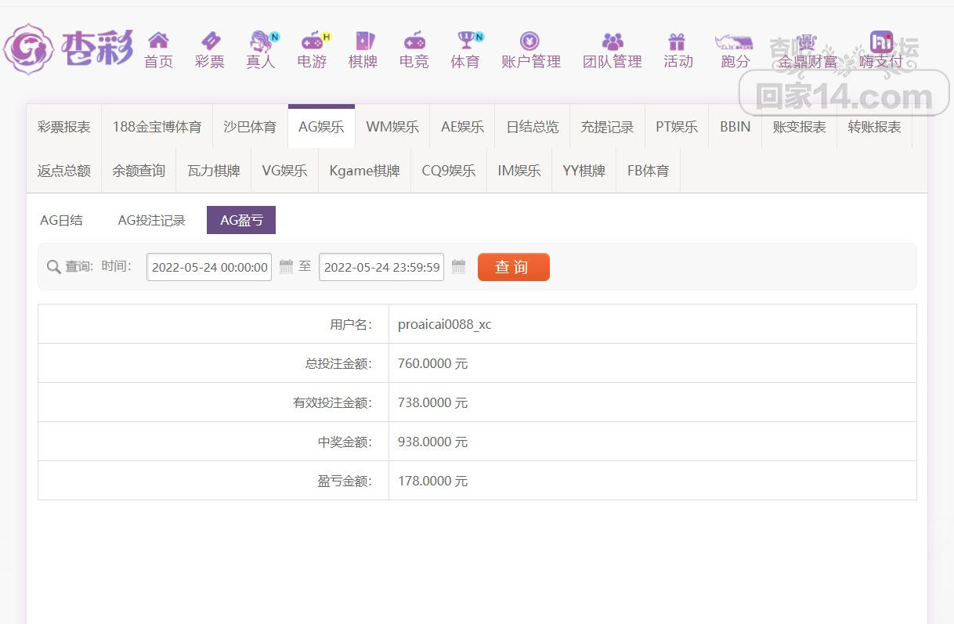Switch to the 彩票报表 tab

pyautogui.click(x=63, y=127)
